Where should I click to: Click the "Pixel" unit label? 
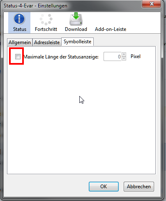[x=136, y=56]
